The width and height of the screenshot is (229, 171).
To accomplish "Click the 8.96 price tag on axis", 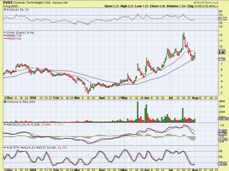I will pyautogui.click(x=222, y=53).
